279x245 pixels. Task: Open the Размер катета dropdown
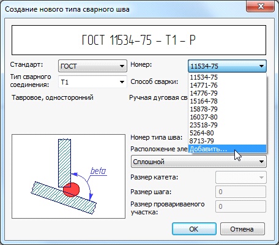pos(241,178)
